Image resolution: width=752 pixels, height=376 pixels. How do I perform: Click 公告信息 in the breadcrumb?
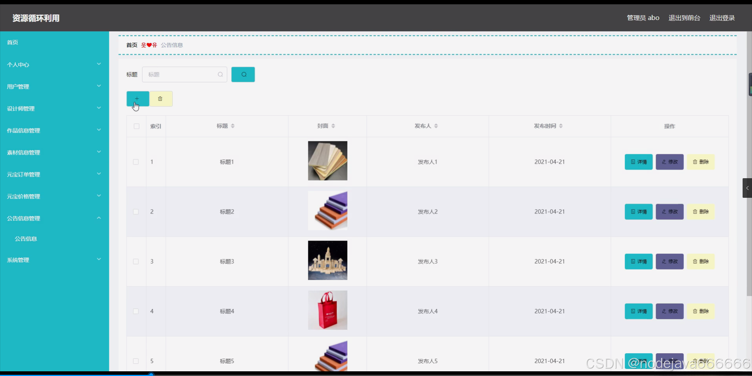click(172, 45)
